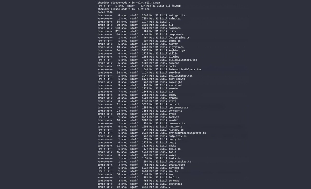Screen dimensions: 311x189
Task: Click the dialogLaunchers.tsx file name
Action: point(183,60)
